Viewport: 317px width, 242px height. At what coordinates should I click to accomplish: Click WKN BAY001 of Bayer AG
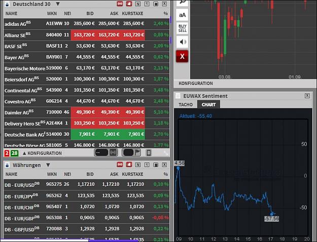click(54, 57)
